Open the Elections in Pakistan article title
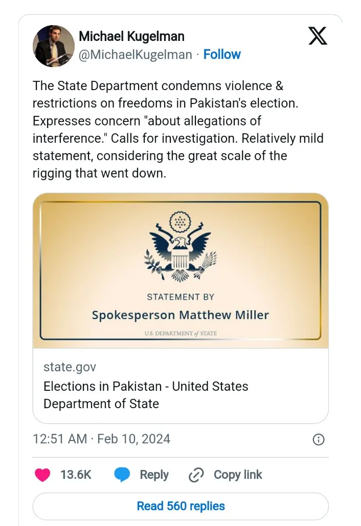The image size is (361, 526). tap(146, 394)
